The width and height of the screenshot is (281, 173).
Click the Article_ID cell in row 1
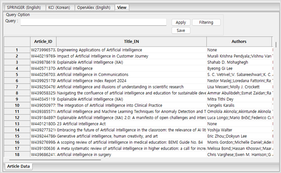coord(43,50)
